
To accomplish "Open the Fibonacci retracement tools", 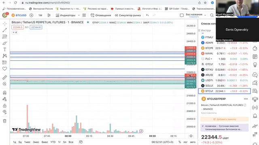I will pos(4,37).
